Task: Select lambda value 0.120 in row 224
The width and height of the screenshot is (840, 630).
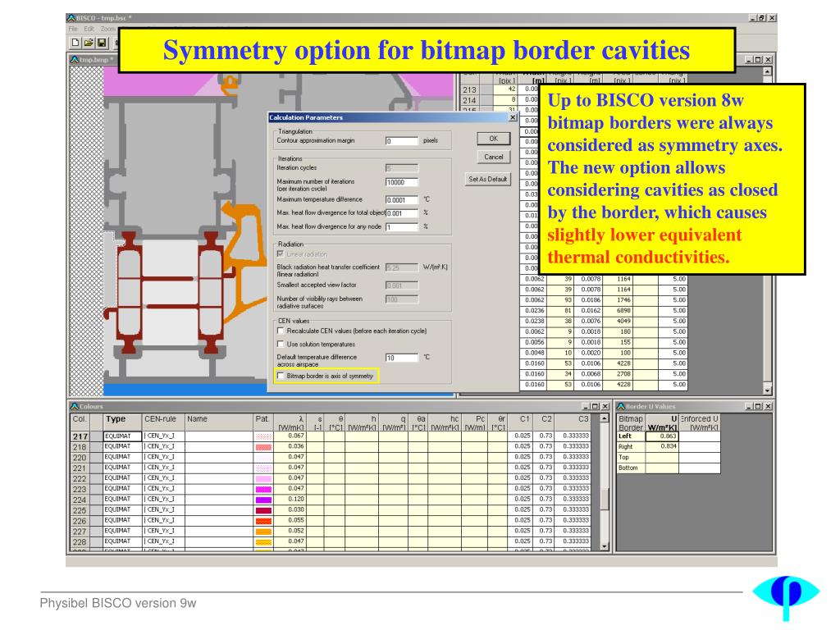Action: 290,500
